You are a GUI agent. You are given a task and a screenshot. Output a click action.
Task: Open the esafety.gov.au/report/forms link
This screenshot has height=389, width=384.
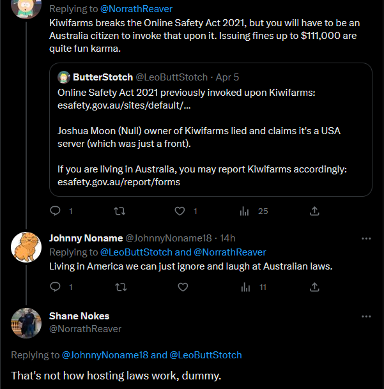click(118, 182)
